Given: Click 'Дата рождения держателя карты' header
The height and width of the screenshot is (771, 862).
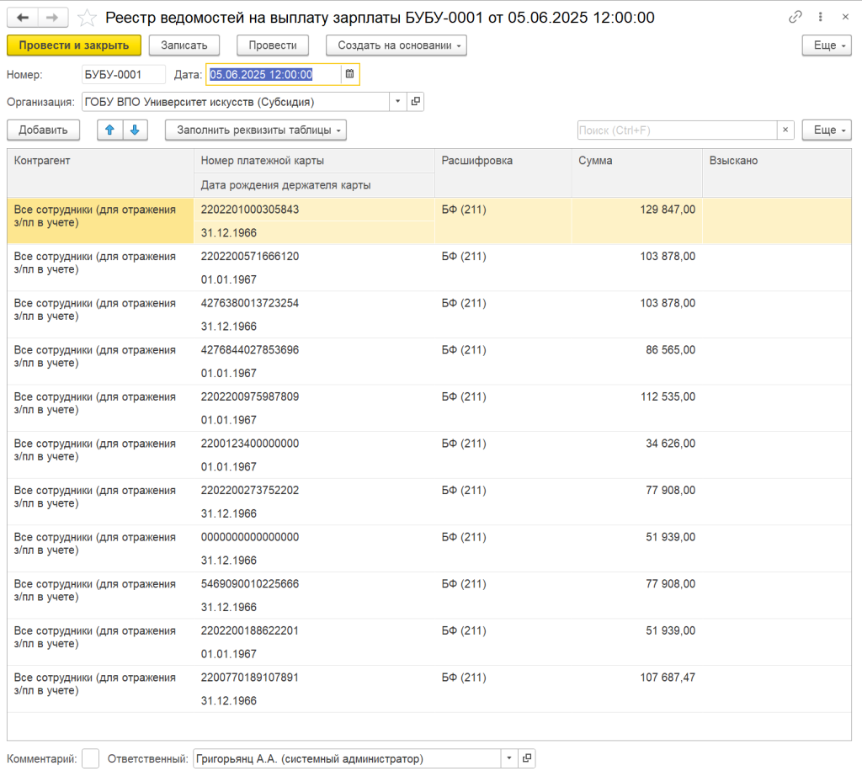Looking at the screenshot, I should pos(314,185).
